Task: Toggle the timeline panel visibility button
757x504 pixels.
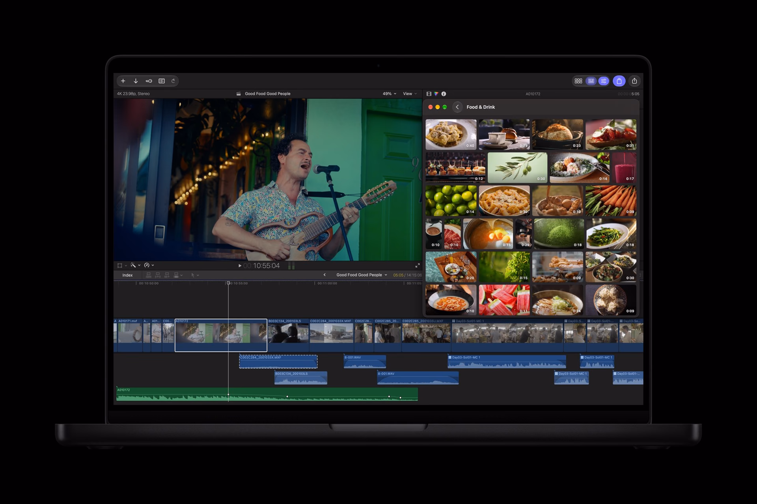Action: click(x=591, y=81)
